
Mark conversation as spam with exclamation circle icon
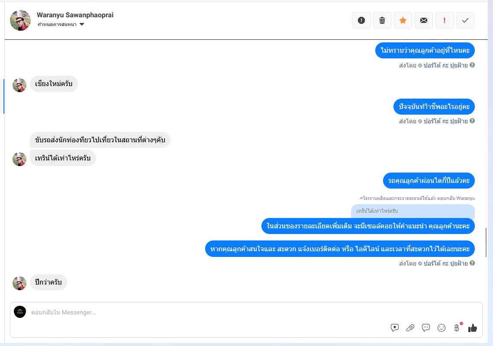pyautogui.click(x=361, y=20)
